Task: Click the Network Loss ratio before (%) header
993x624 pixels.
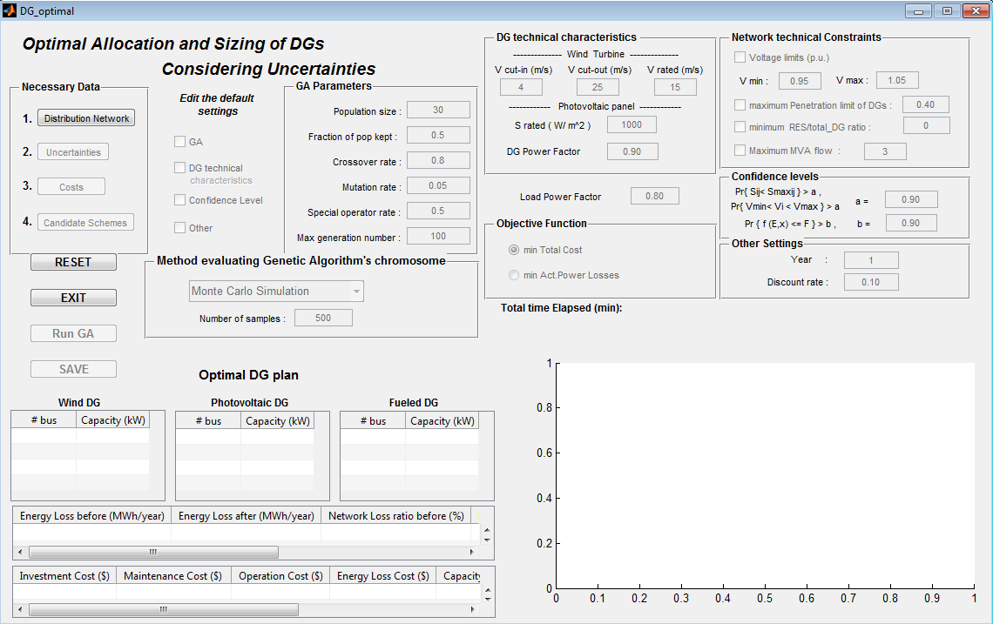Action: click(x=396, y=516)
